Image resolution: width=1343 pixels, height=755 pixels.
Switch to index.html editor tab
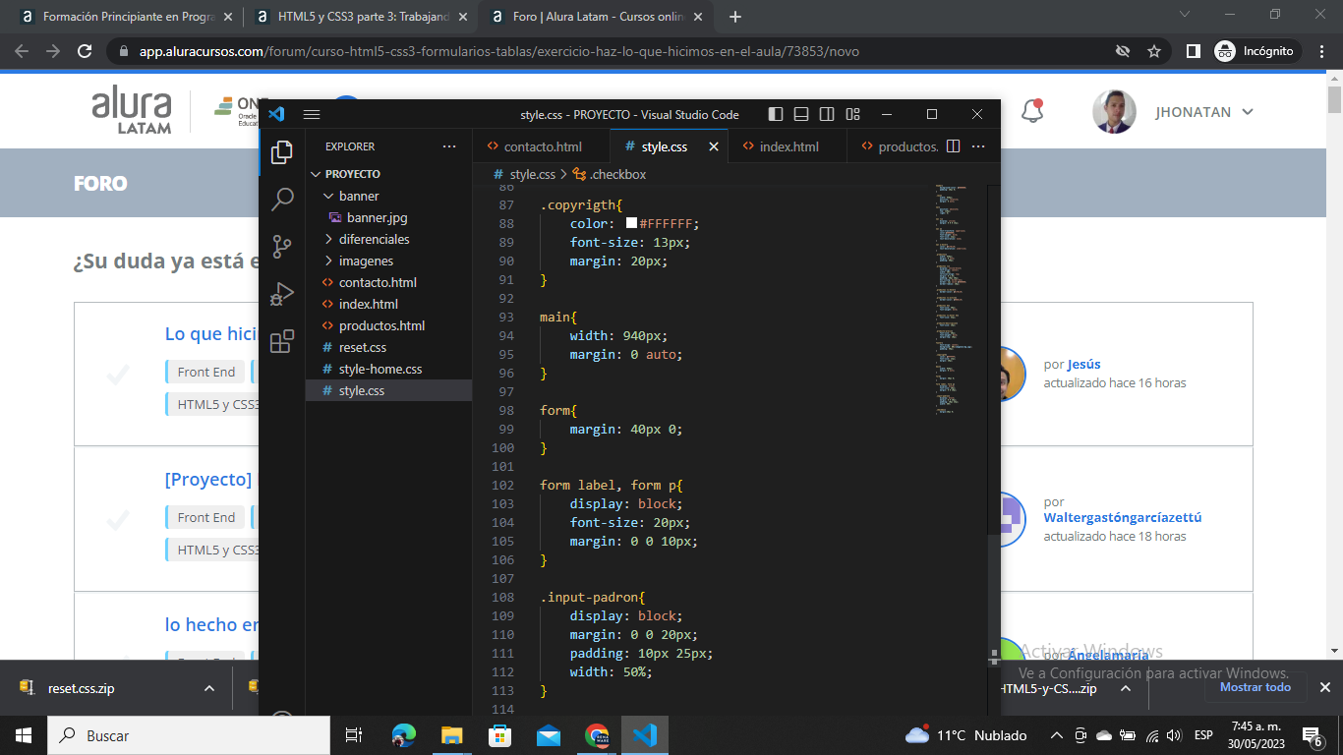[788, 146]
